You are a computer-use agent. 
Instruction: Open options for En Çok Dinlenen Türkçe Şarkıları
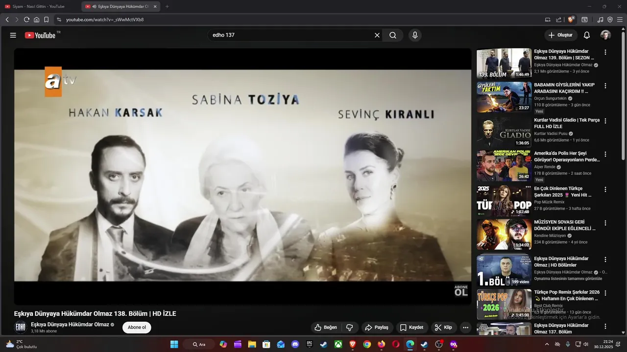coord(605,189)
